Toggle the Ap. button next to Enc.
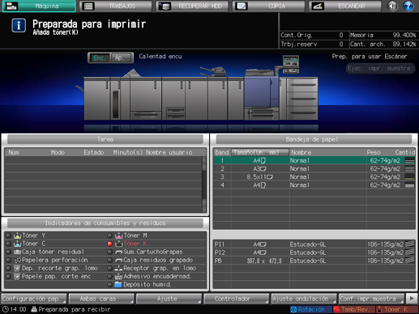 [x=122, y=57]
